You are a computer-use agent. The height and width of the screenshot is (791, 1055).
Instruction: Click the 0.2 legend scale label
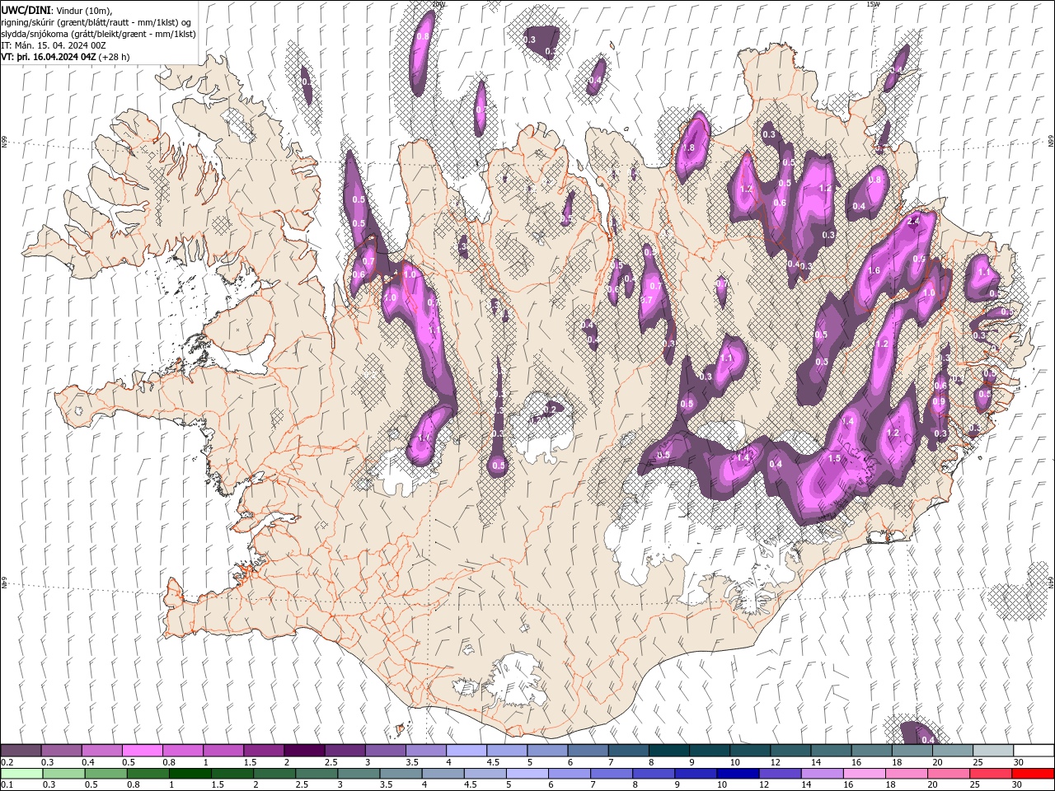[x=7, y=762]
